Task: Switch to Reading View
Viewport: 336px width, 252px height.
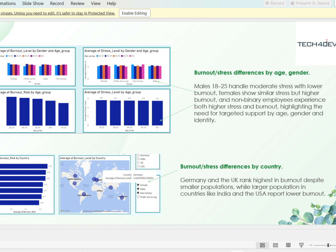Action: 288,245
